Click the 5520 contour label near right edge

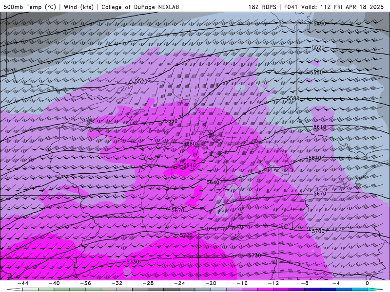(x=318, y=47)
